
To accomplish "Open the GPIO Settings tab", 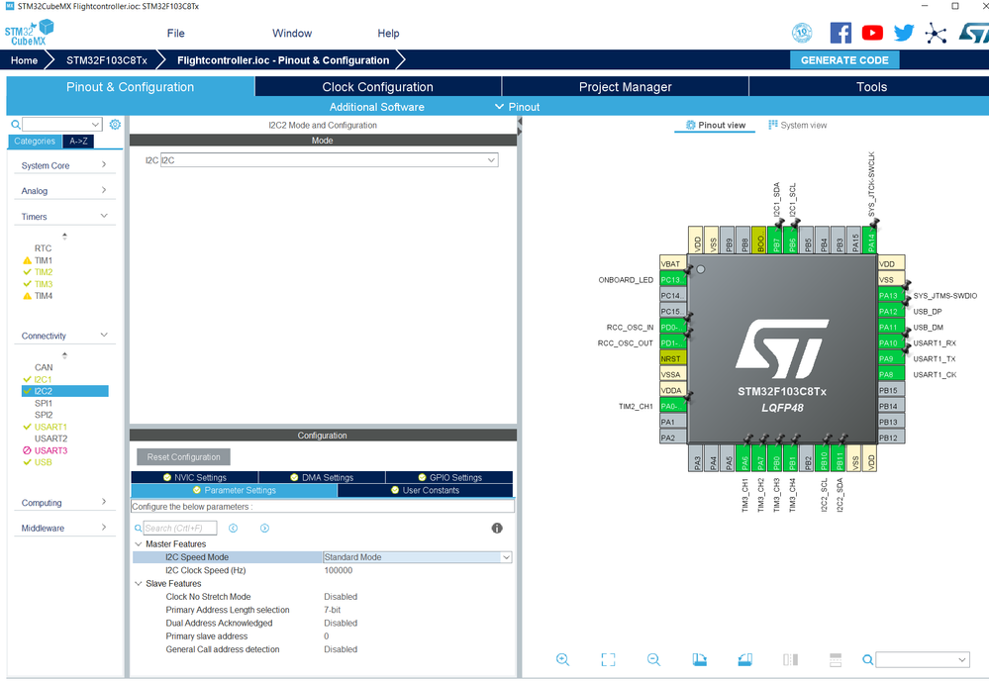I will 449,477.
